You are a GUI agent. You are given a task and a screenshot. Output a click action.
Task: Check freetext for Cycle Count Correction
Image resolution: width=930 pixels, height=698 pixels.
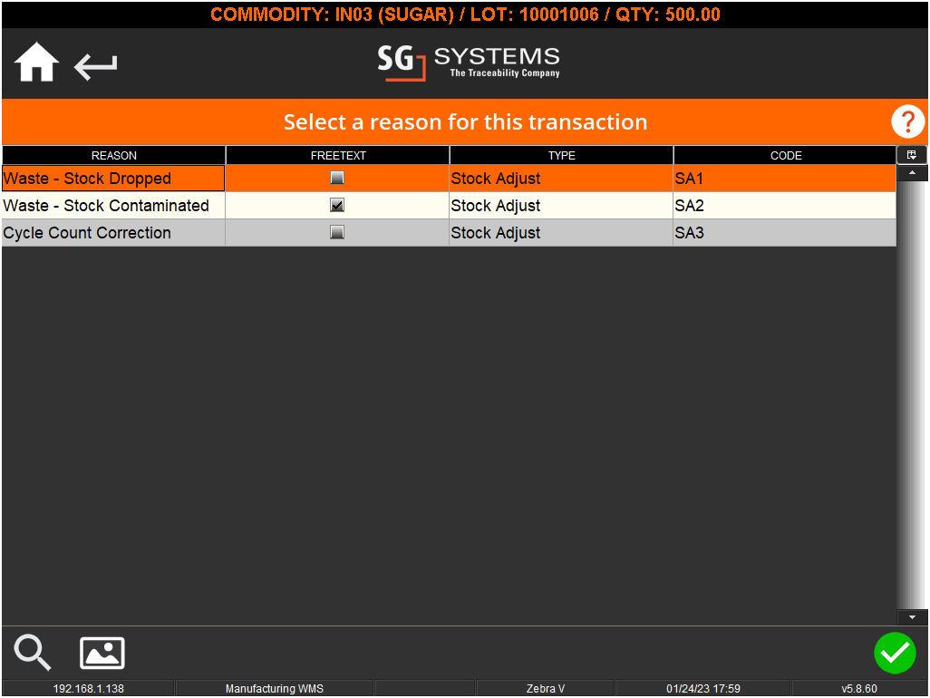click(x=337, y=233)
